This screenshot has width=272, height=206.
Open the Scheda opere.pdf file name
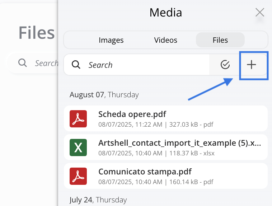pos(132,114)
